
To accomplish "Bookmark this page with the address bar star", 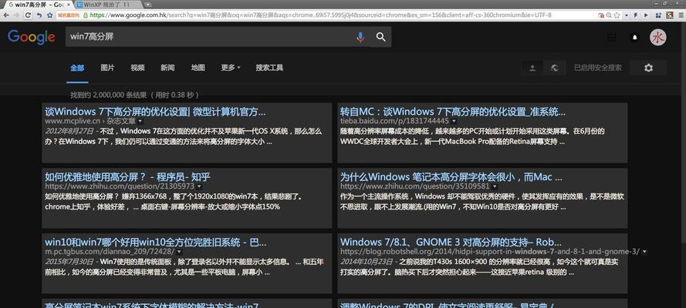I will (617, 15).
